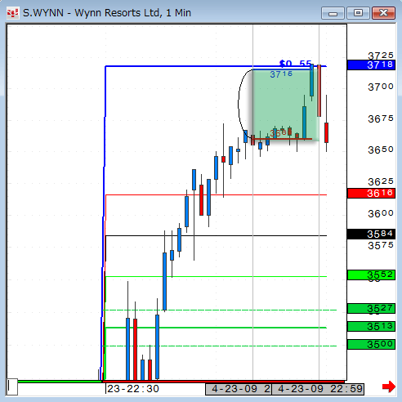Click the chart application icon in title bar

tap(12, 13)
